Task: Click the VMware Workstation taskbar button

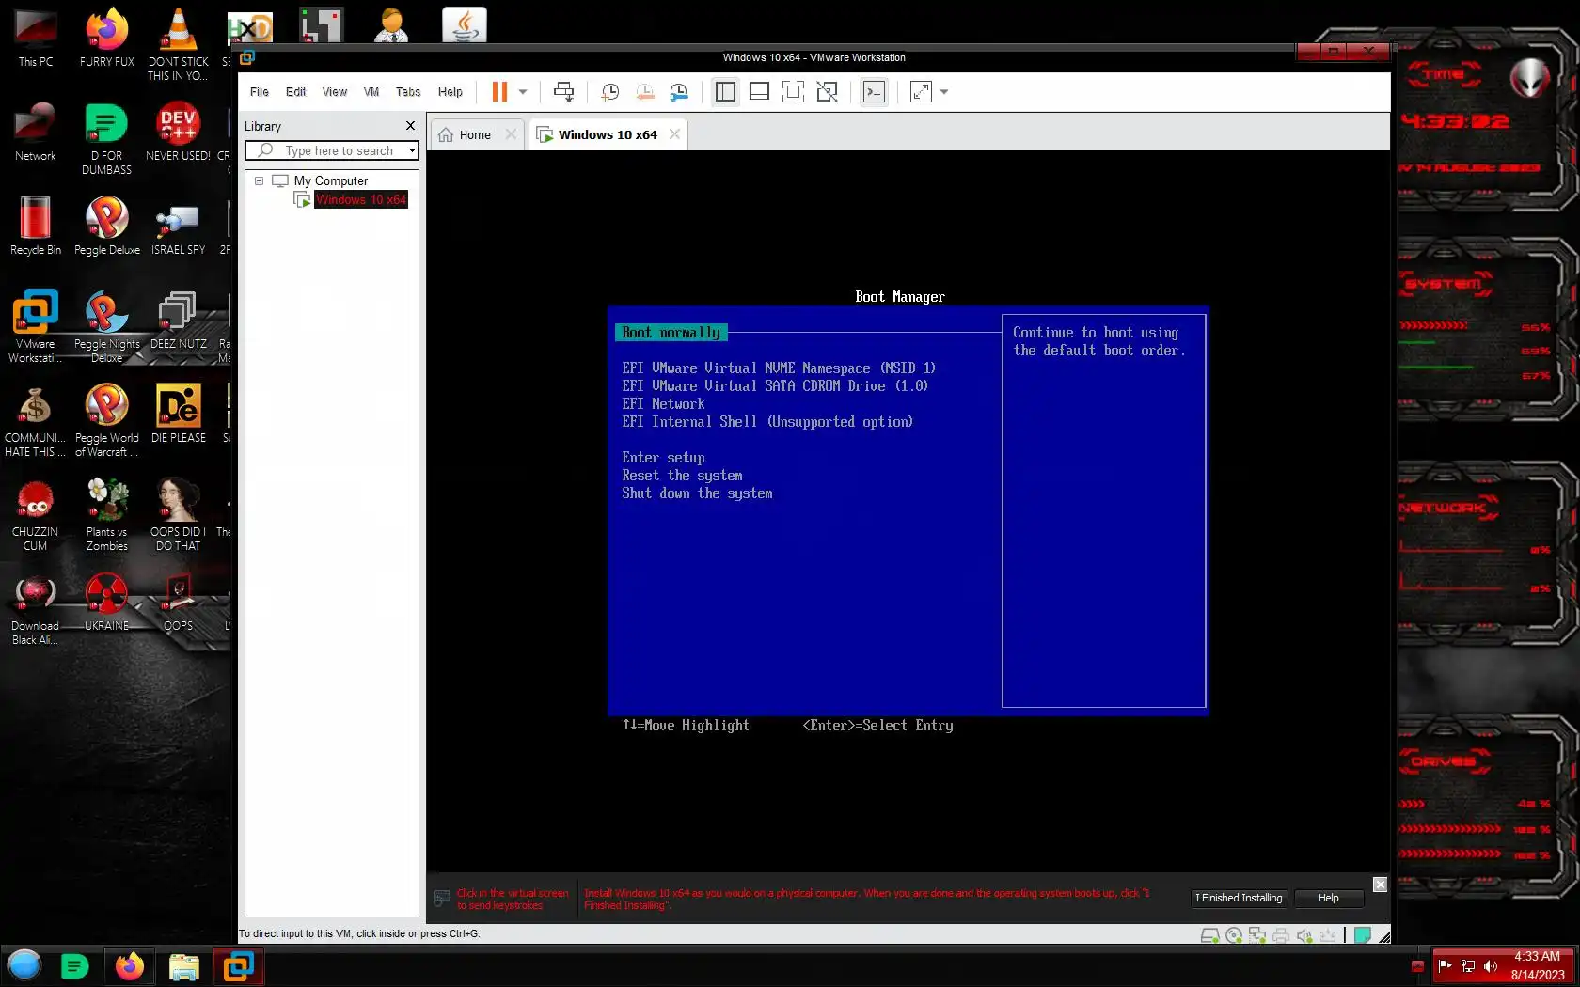Action: tap(239, 965)
